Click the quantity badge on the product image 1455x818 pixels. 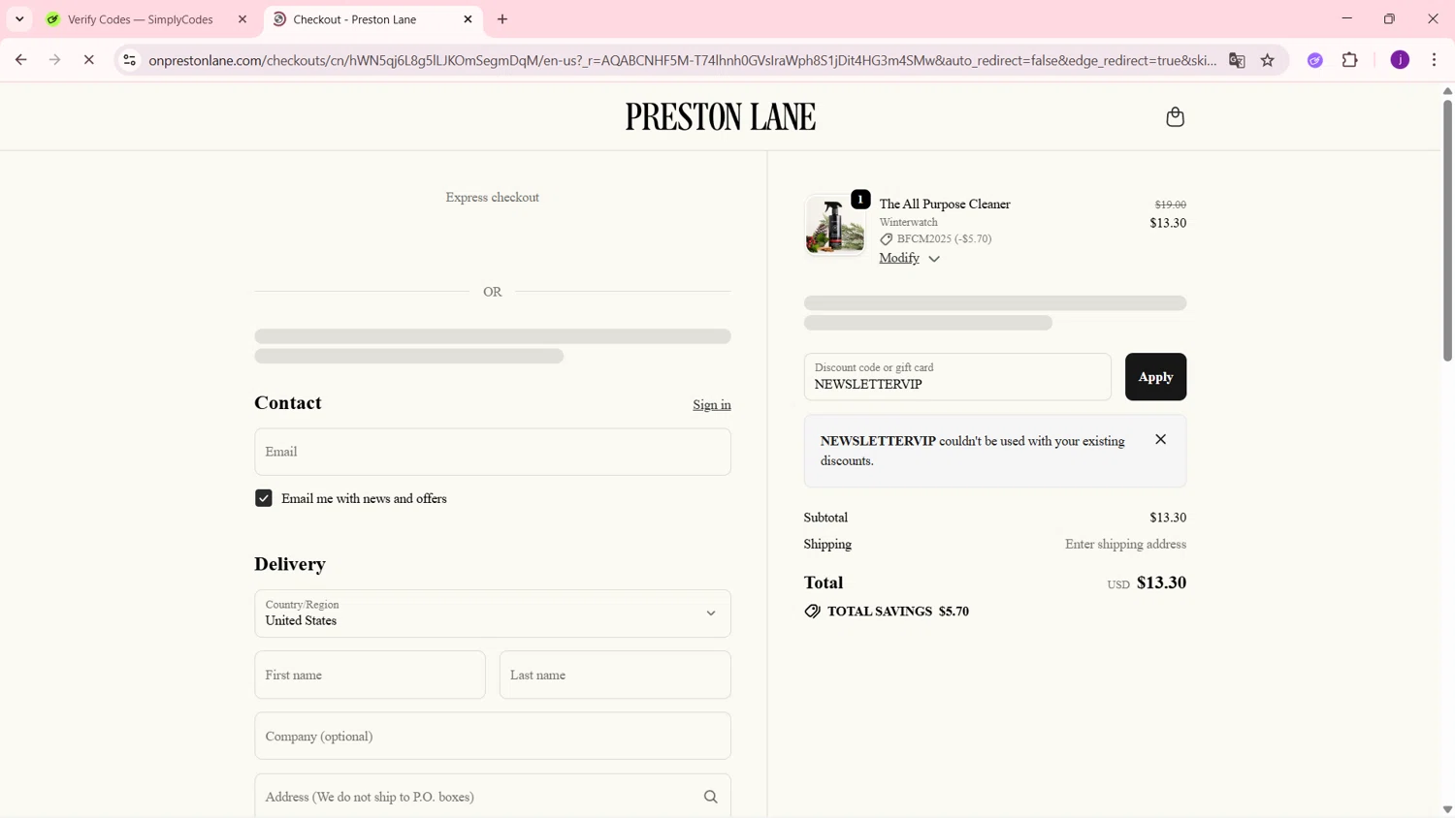click(x=860, y=200)
